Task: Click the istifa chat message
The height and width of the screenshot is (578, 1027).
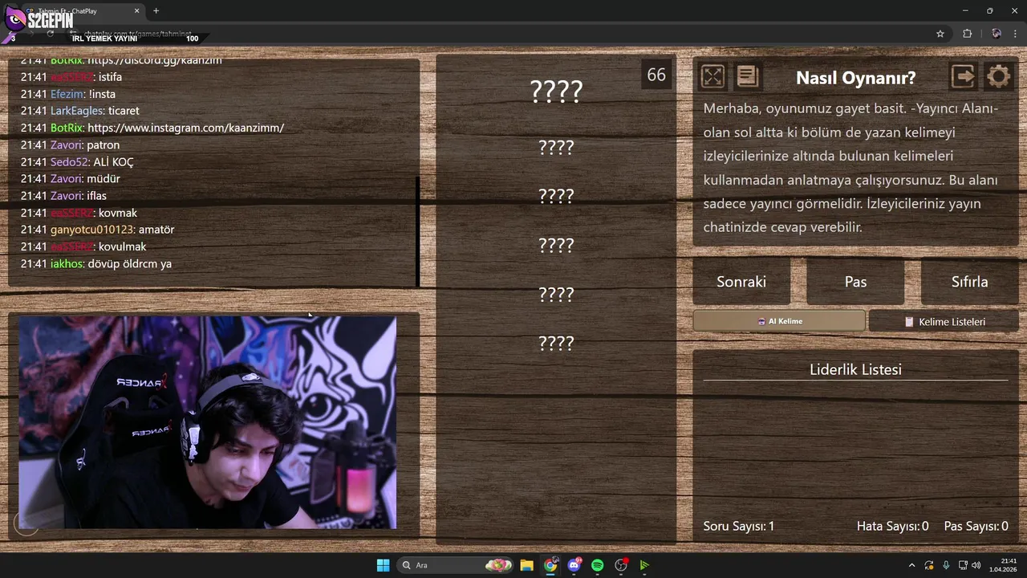Action: pyautogui.click(x=71, y=77)
